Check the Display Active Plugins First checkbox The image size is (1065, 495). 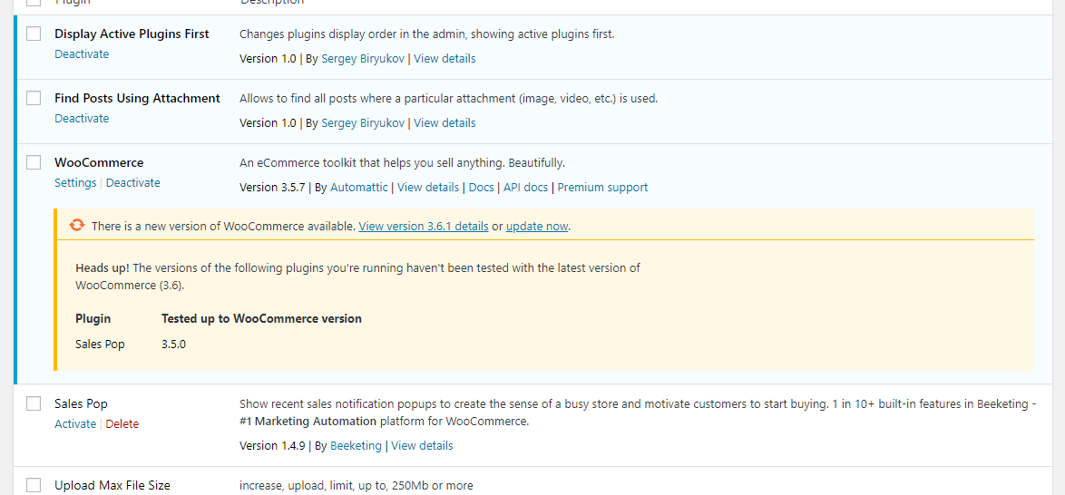(34, 34)
